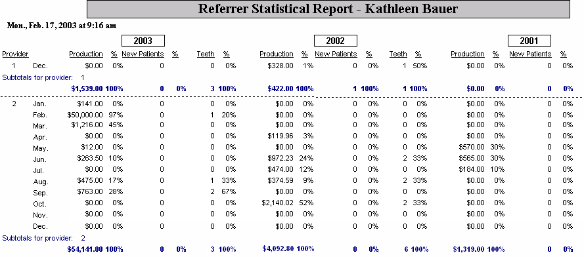Viewport: 584px width, 257px height.
Task: Click the $1,319.00 subtotal for 2001
Action: [x=468, y=249]
